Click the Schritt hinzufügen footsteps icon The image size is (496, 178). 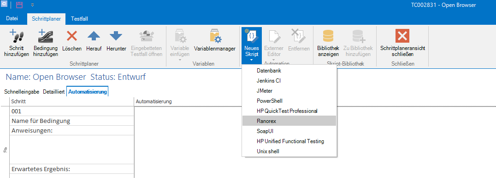(17, 36)
